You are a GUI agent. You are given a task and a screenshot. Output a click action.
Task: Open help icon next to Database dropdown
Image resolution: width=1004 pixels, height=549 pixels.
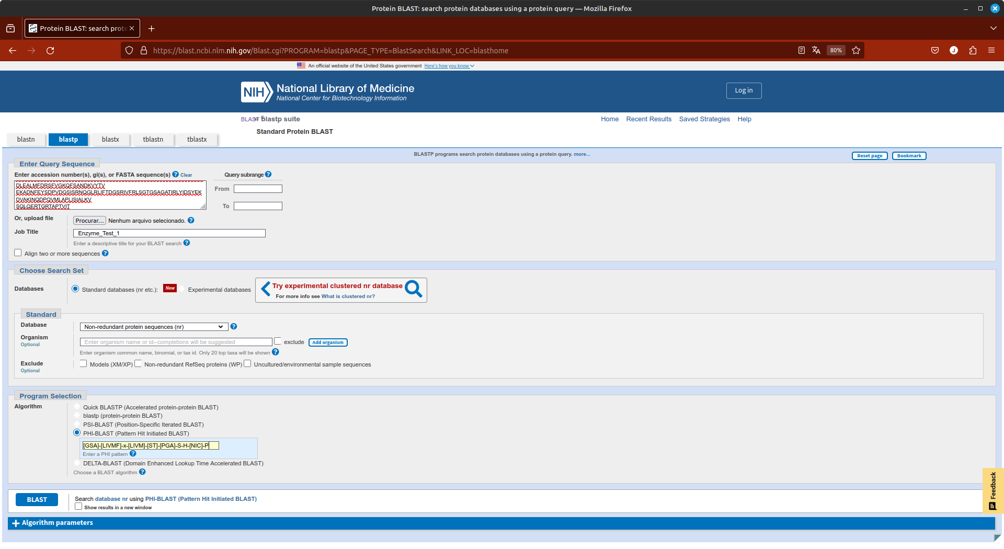[x=234, y=326]
